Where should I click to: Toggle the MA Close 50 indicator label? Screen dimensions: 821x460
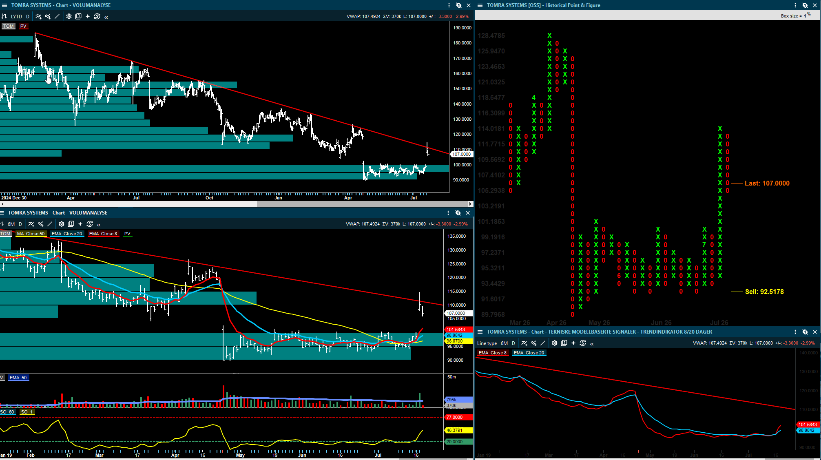click(x=31, y=234)
